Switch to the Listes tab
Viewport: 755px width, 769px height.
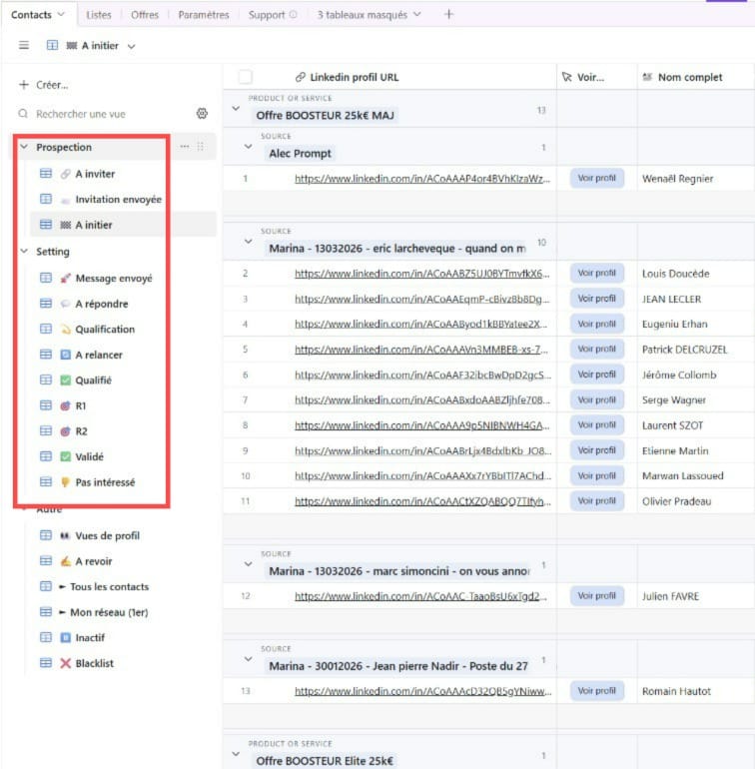point(99,15)
